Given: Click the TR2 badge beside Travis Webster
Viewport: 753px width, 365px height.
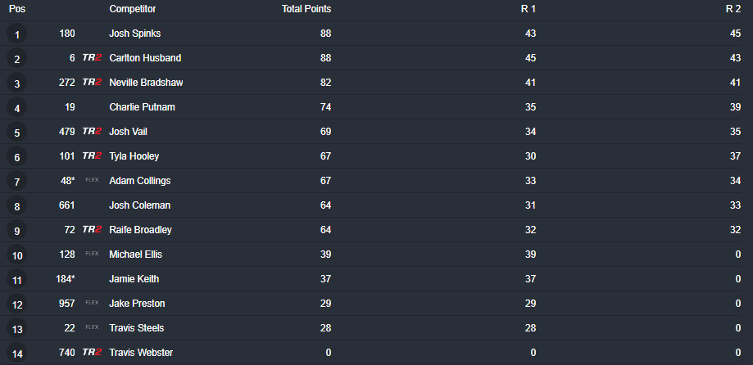Looking at the screenshot, I should [x=92, y=352].
